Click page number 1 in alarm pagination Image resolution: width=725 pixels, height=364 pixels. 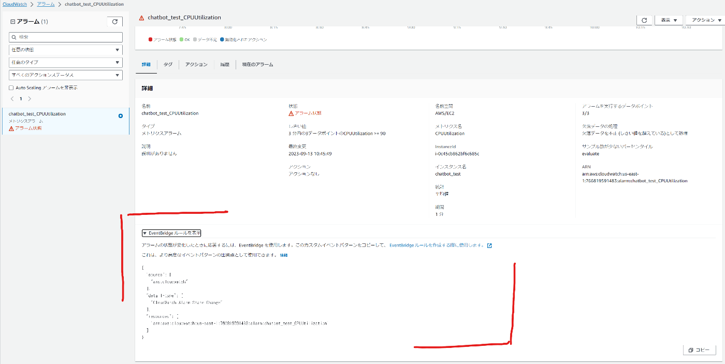pos(21,98)
